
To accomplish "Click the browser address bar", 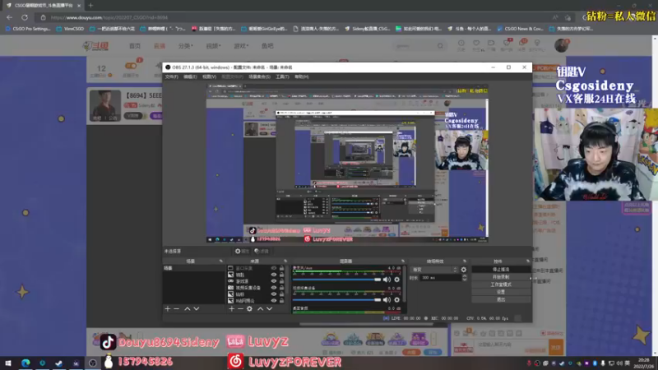I will (x=294, y=17).
